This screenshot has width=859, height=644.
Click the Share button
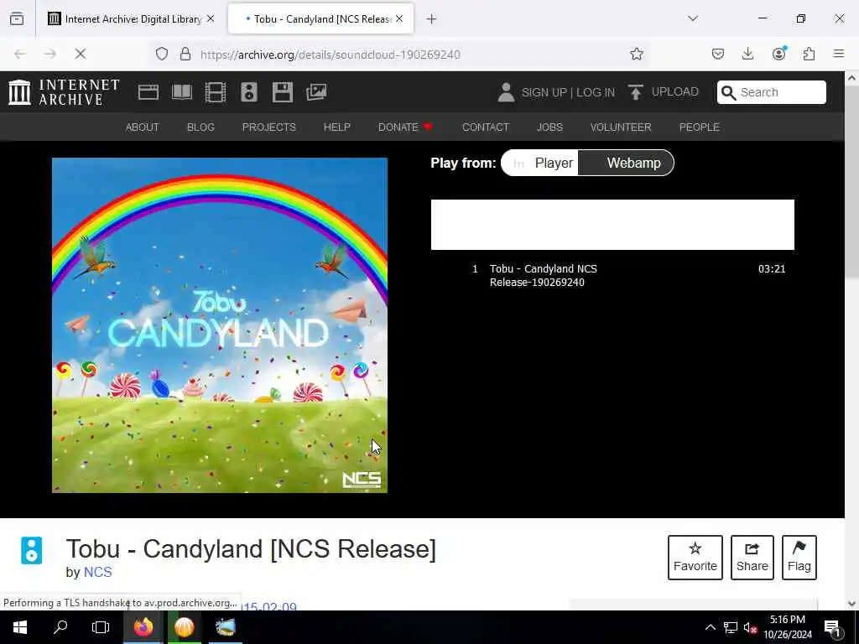(752, 558)
